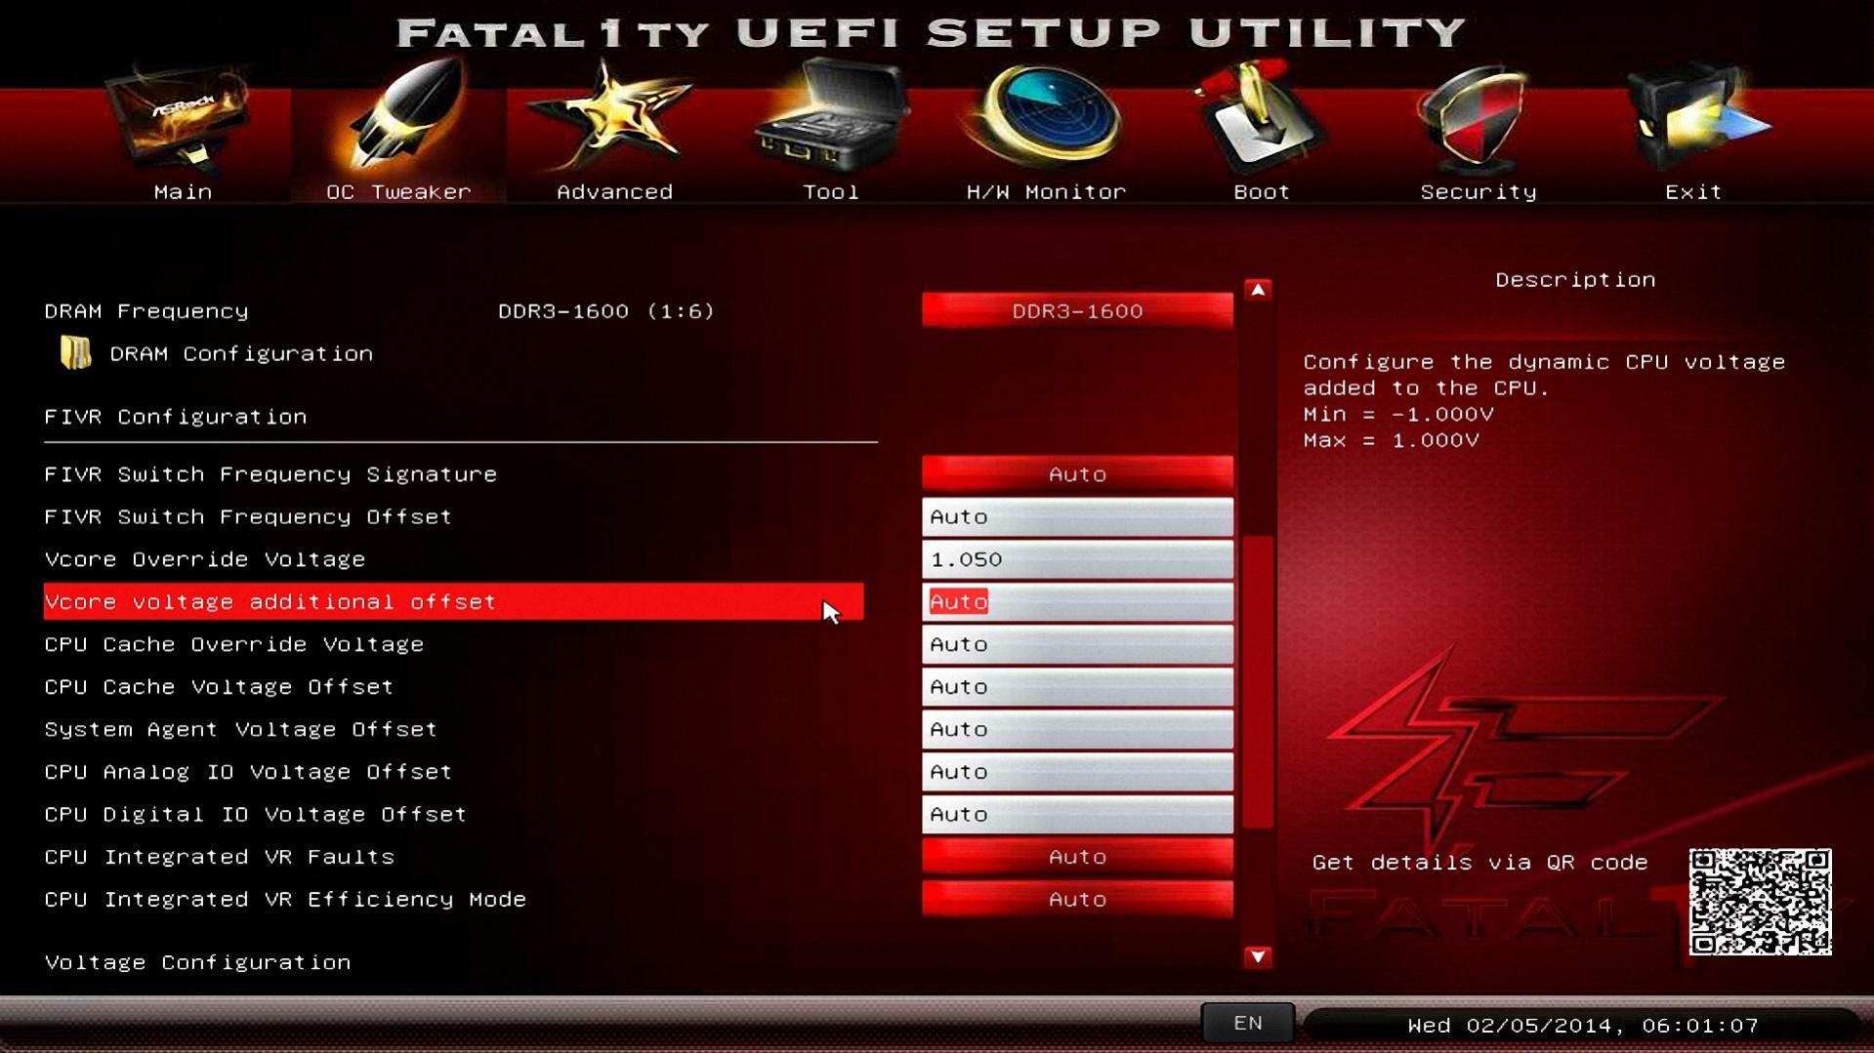Switch to the Boot tab label
This screenshot has width=1874, height=1053.
(x=1262, y=192)
